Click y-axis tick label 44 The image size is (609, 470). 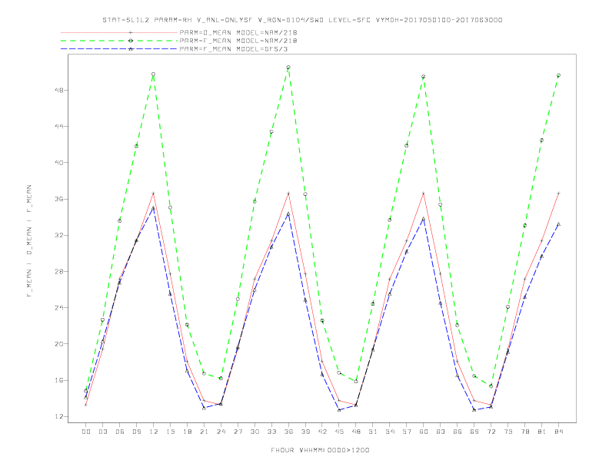click(59, 127)
